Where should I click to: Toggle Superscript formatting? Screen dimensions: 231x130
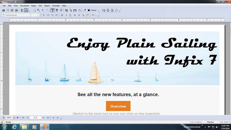click(x=79, y=15)
